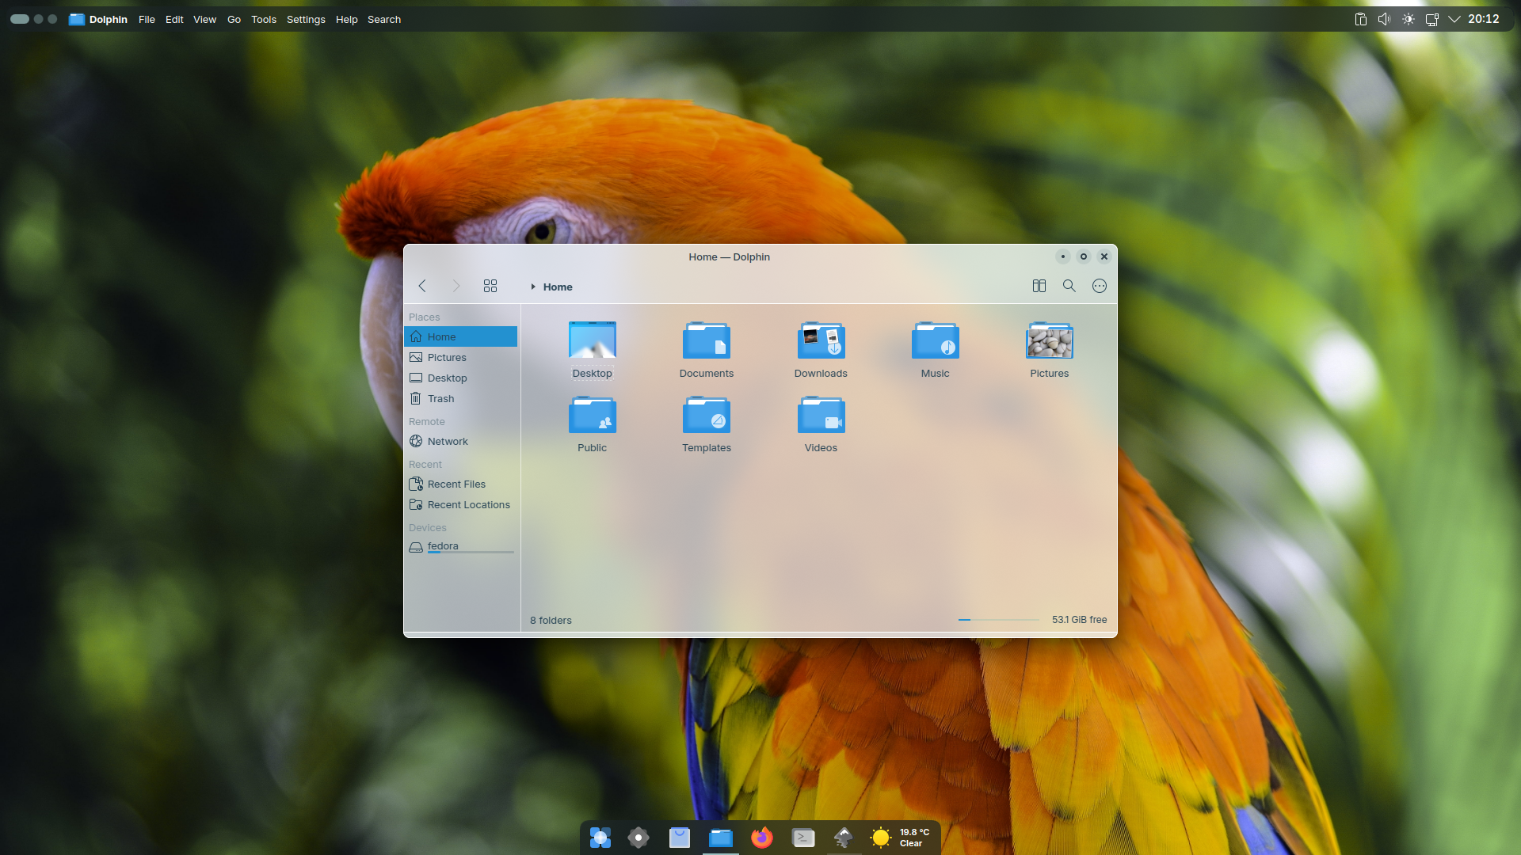Expand the breadcrumb arrow before Home
This screenshot has width=1521, height=855.
[x=533, y=287]
